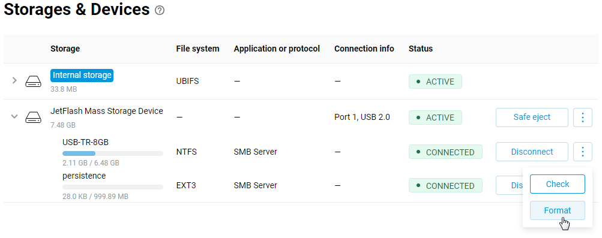Viewport: 602px width, 238px height.
Task: Open the more options menu for JetFlash device
Action: click(583, 118)
